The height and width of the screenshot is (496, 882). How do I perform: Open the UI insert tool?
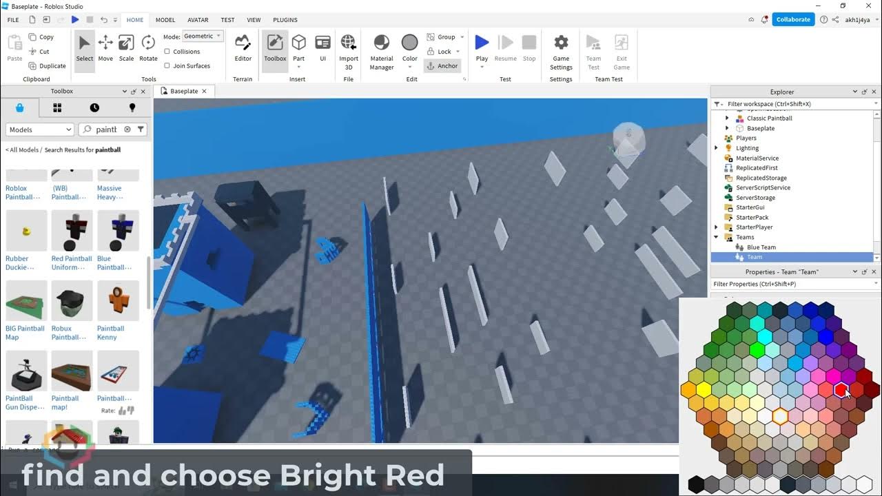coord(322,48)
